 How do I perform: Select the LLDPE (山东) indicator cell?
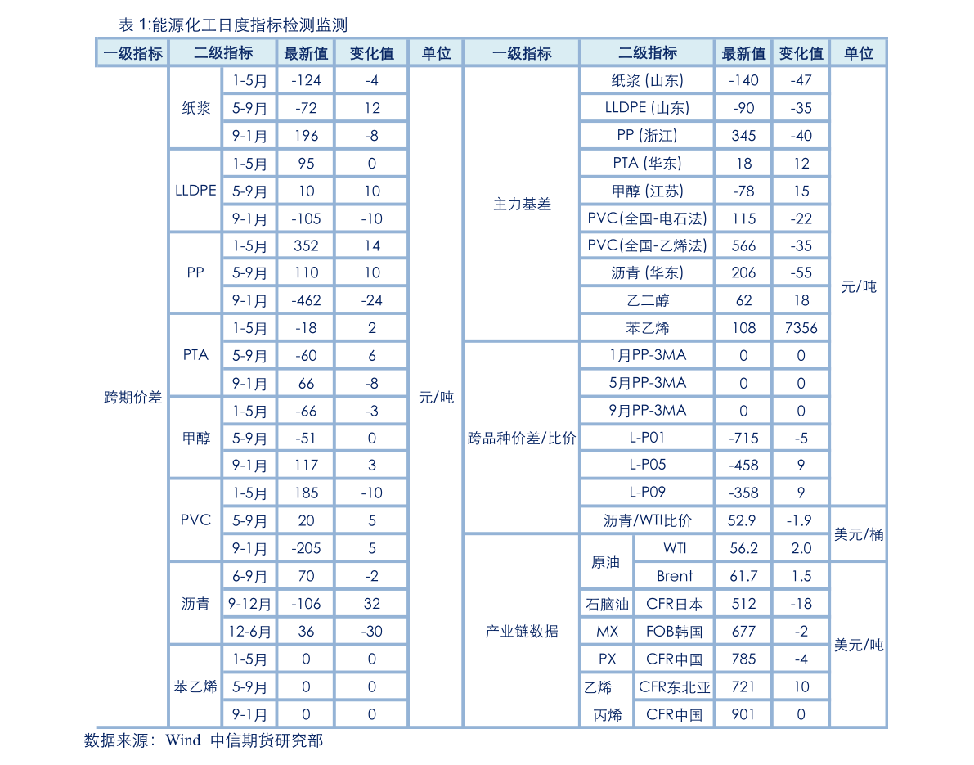pos(647,108)
